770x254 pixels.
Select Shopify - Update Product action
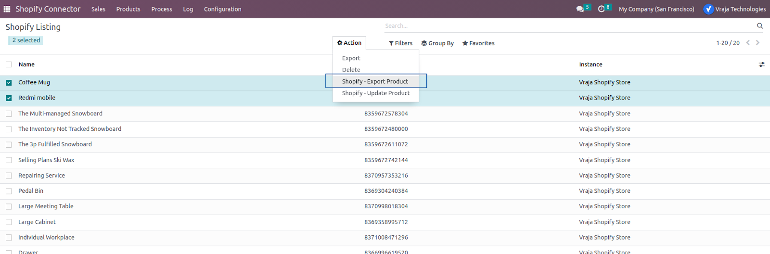click(376, 93)
